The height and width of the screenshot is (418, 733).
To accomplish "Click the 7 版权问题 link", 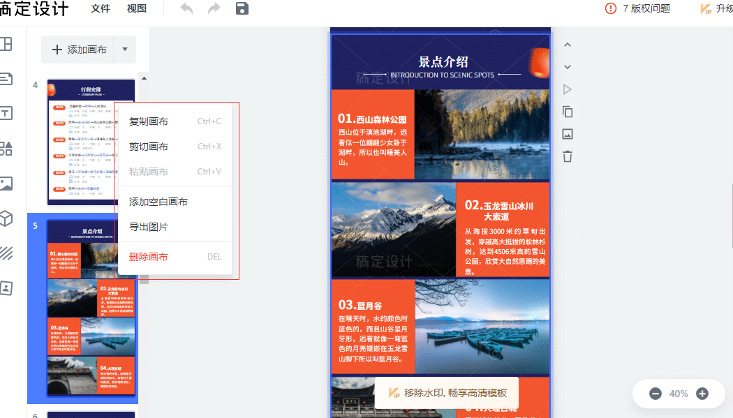I will coord(646,8).
